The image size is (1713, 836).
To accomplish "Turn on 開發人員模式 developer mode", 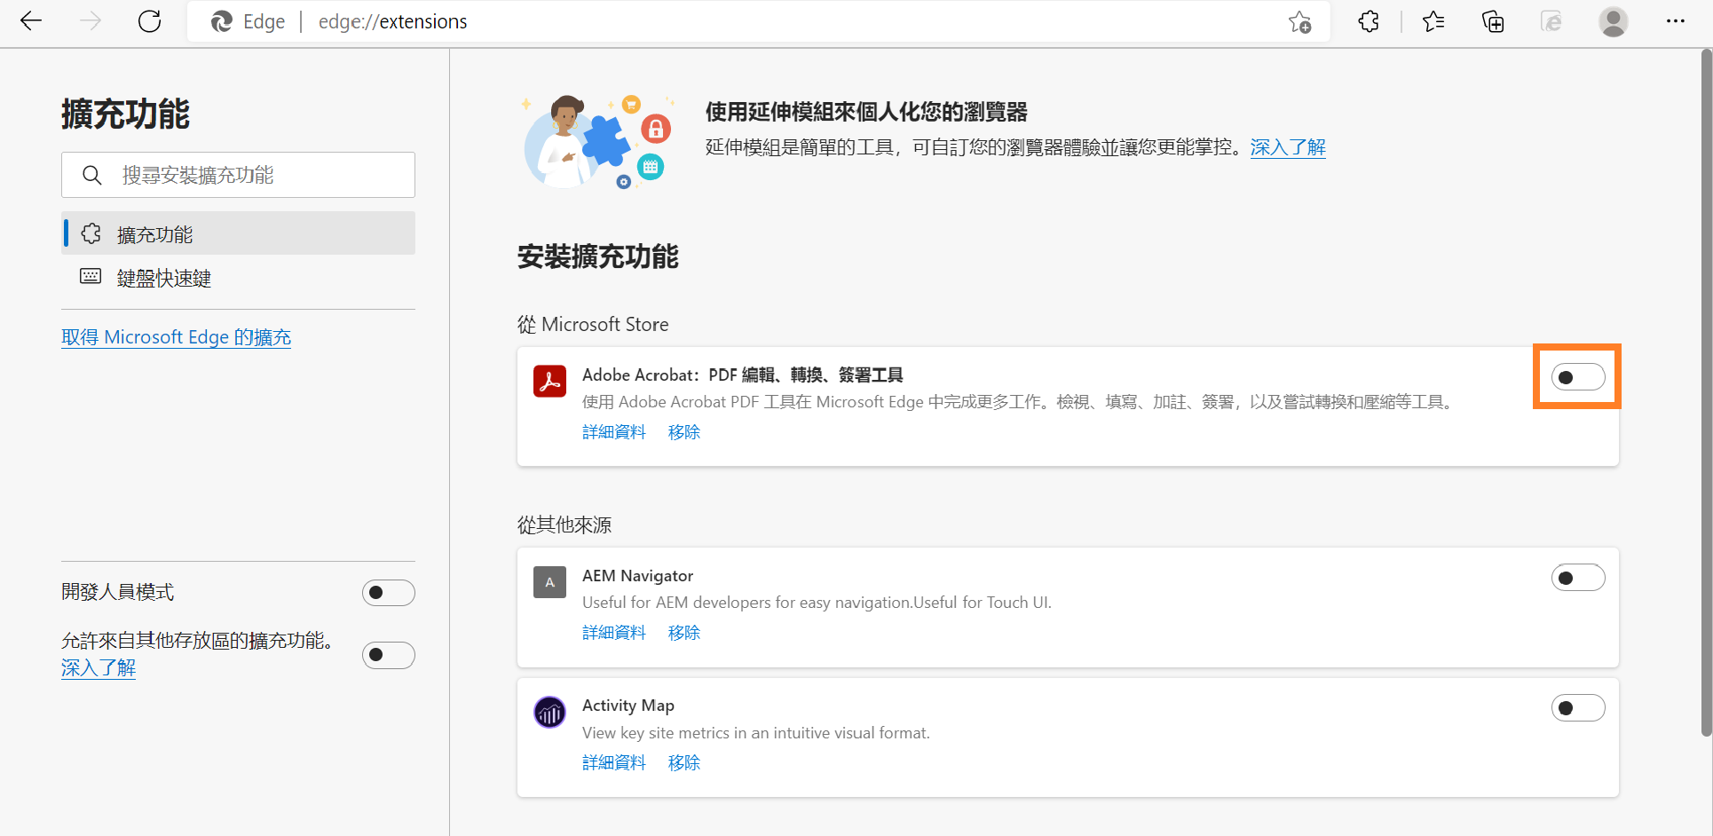I will tap(388, 592).
